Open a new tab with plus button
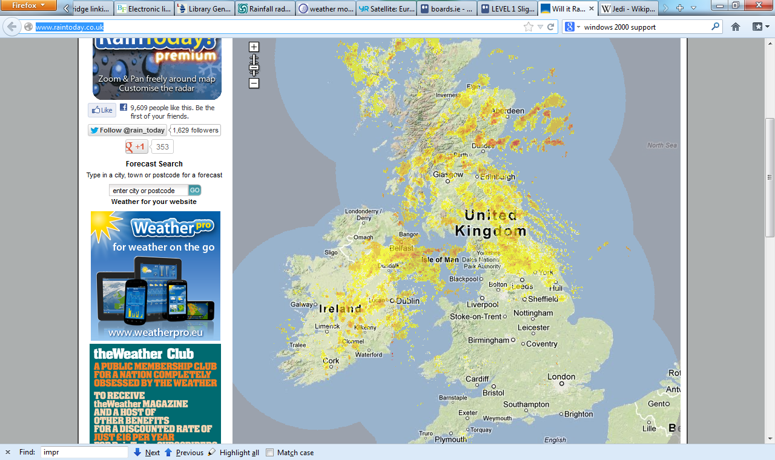Screen dimensions: 775x460 [679, 8]
